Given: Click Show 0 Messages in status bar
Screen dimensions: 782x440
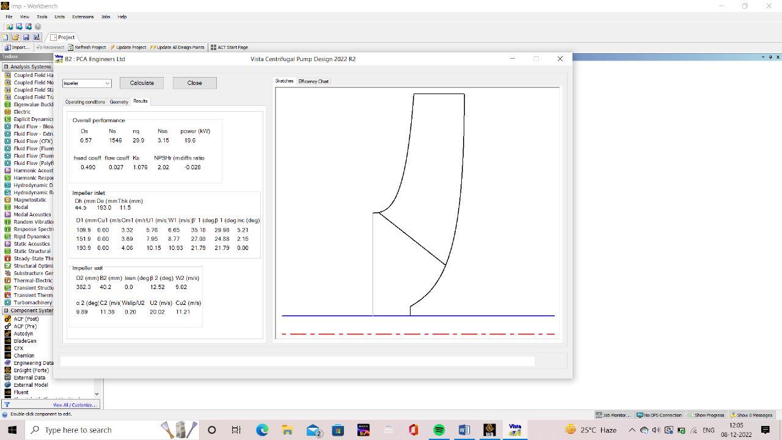Looking at the screenshot, I should (751, 415).
